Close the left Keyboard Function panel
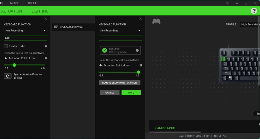The width and height of the screenshot is (260, 139). coord(46,19)
